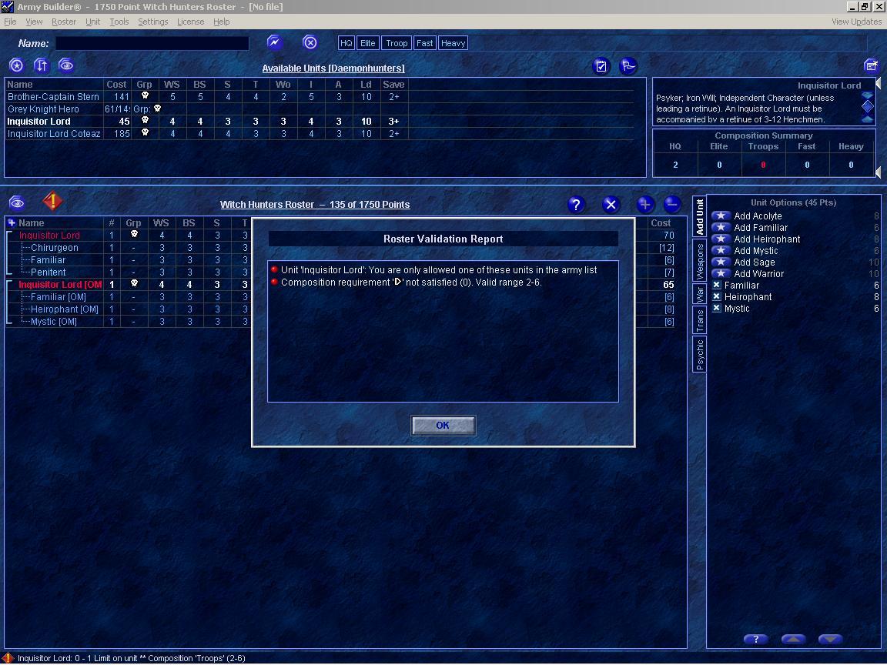Toggle the Heavy unit filter

(453, 43)
